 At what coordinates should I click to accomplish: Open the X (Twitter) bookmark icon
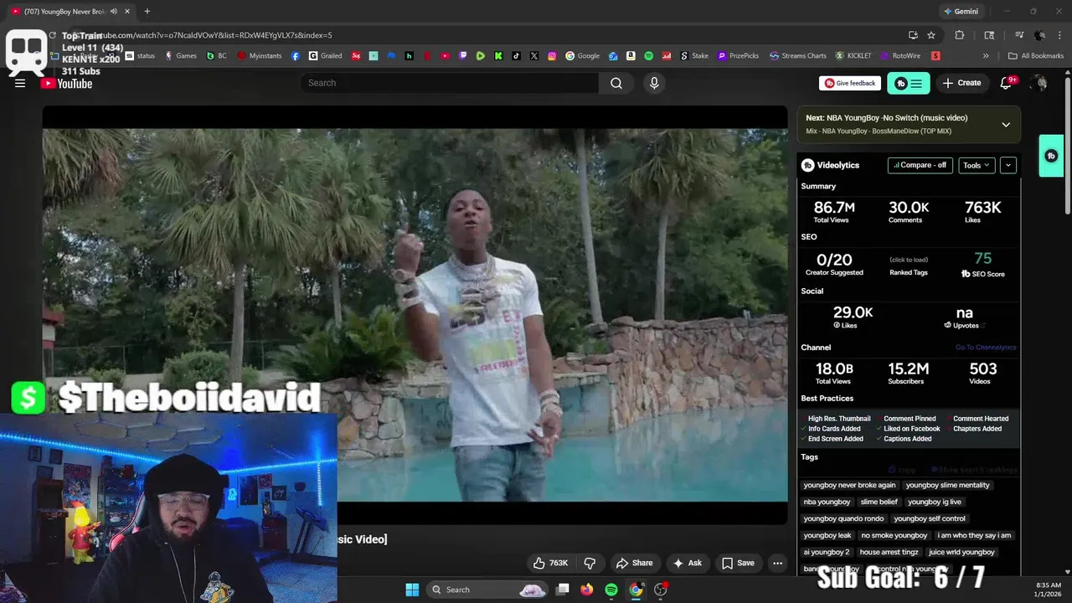click(534, 56)
